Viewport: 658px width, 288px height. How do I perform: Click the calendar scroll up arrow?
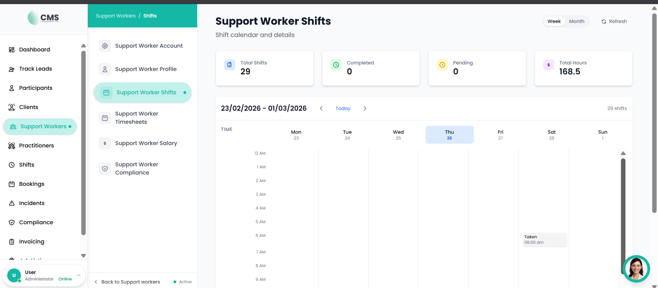click(x=623, y=153)
